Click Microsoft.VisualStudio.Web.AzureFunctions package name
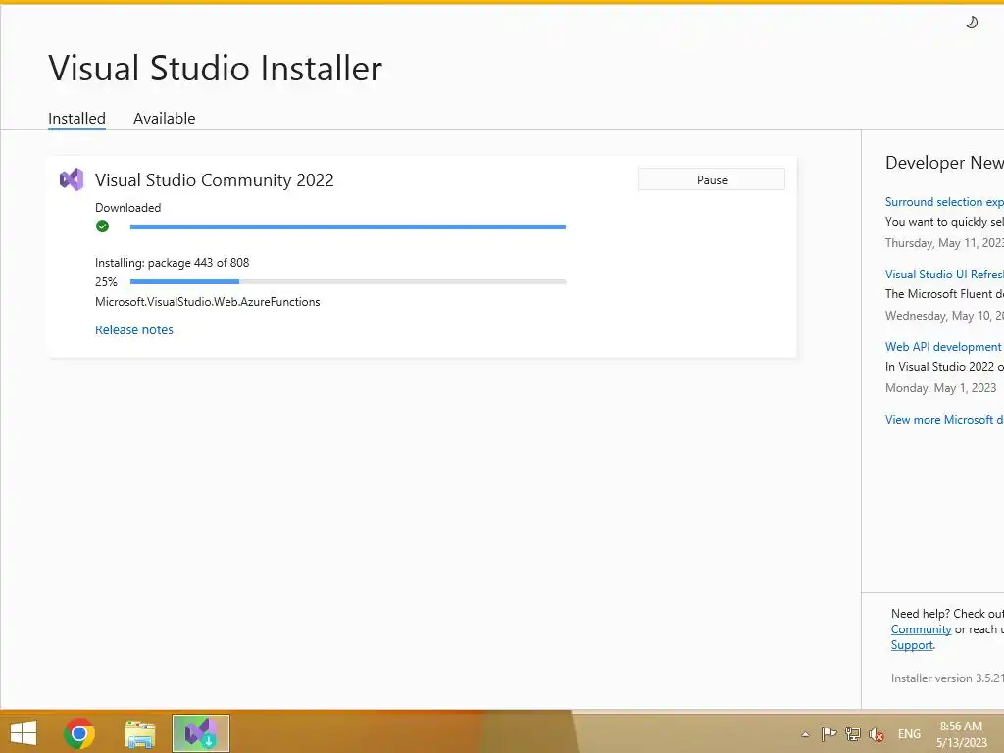1004x753 pixels. 208,302
